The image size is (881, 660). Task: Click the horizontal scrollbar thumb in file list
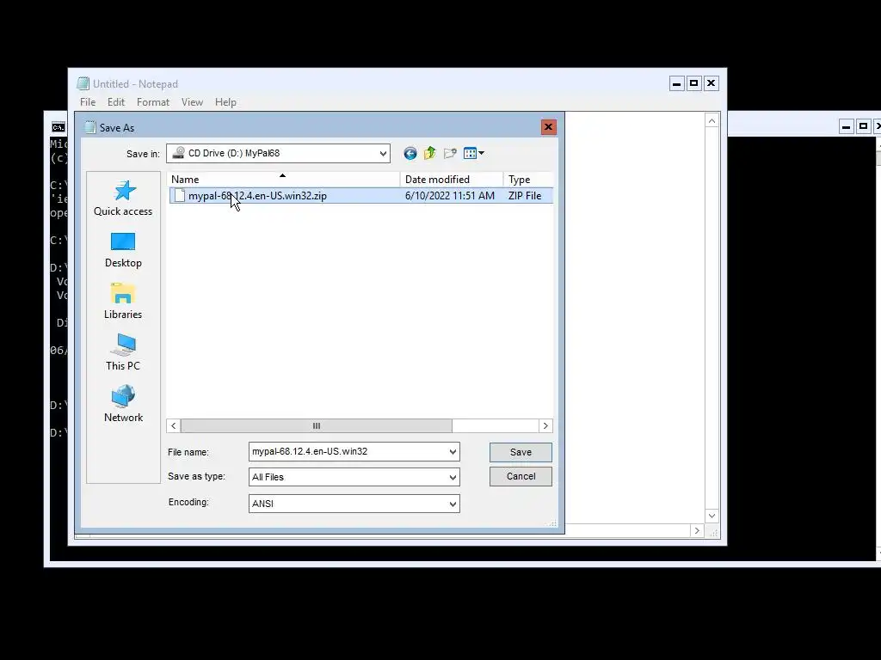(x=317, y=426)
